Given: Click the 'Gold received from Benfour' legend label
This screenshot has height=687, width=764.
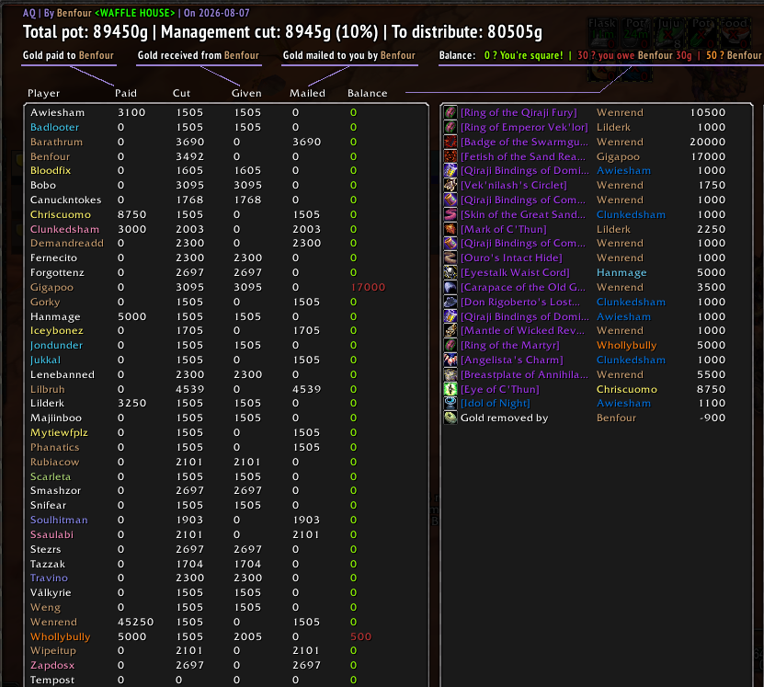Looking at the screenshot, I should tap(199, 55).
